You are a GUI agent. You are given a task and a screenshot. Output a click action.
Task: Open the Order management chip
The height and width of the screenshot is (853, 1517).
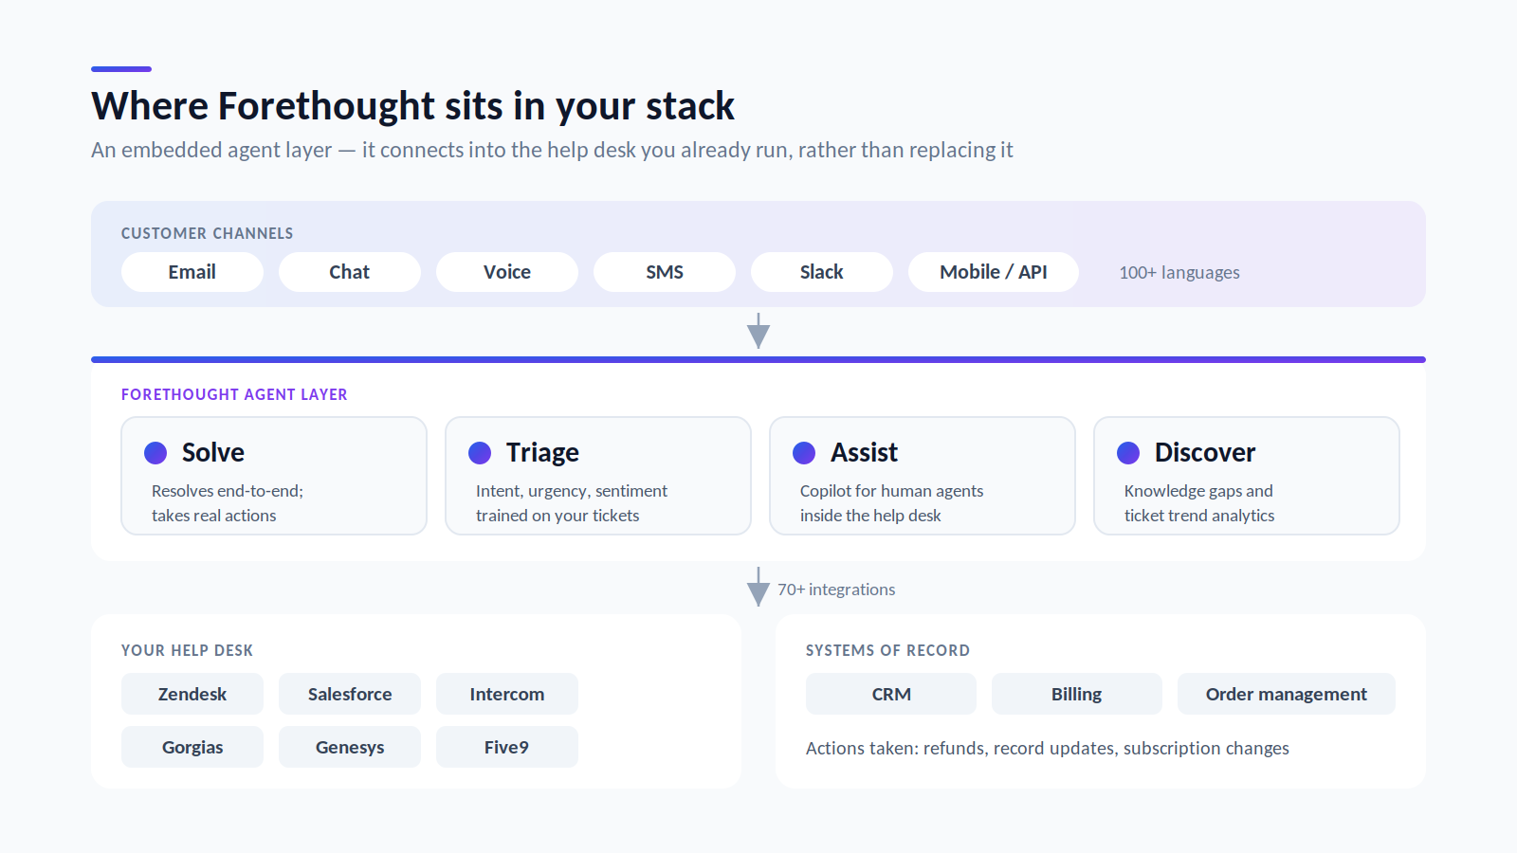(x=1287, y=694)
